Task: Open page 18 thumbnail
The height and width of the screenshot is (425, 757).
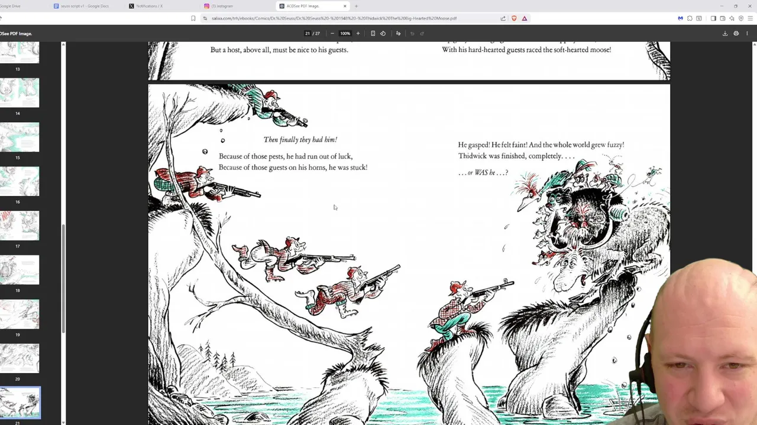Action: [20, 270]
